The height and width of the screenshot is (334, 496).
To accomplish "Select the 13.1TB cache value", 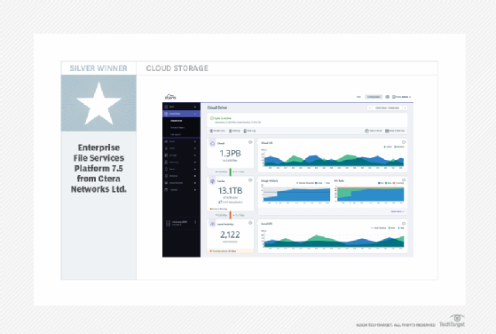I will 230,191.
